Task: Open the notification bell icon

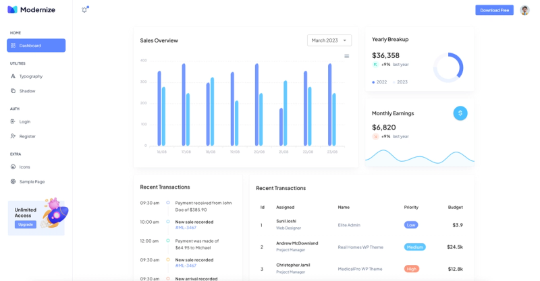Action: click(84, 10)
